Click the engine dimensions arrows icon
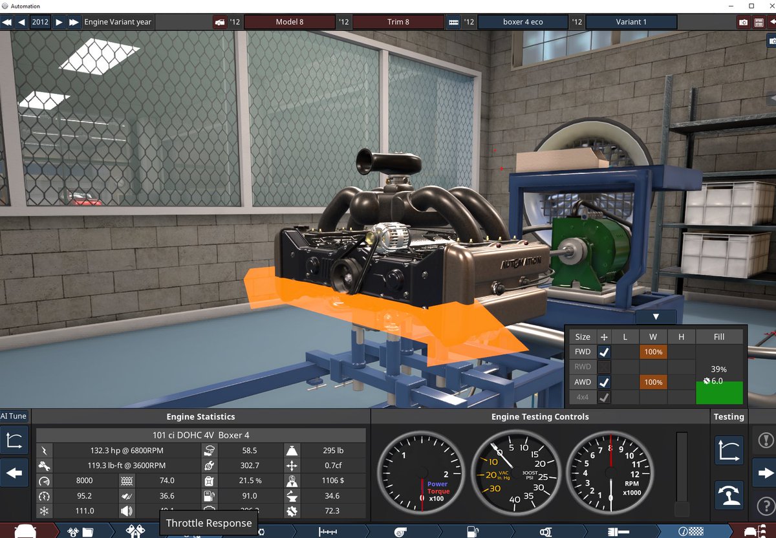The image size is (776, 538). pos(292,466)
